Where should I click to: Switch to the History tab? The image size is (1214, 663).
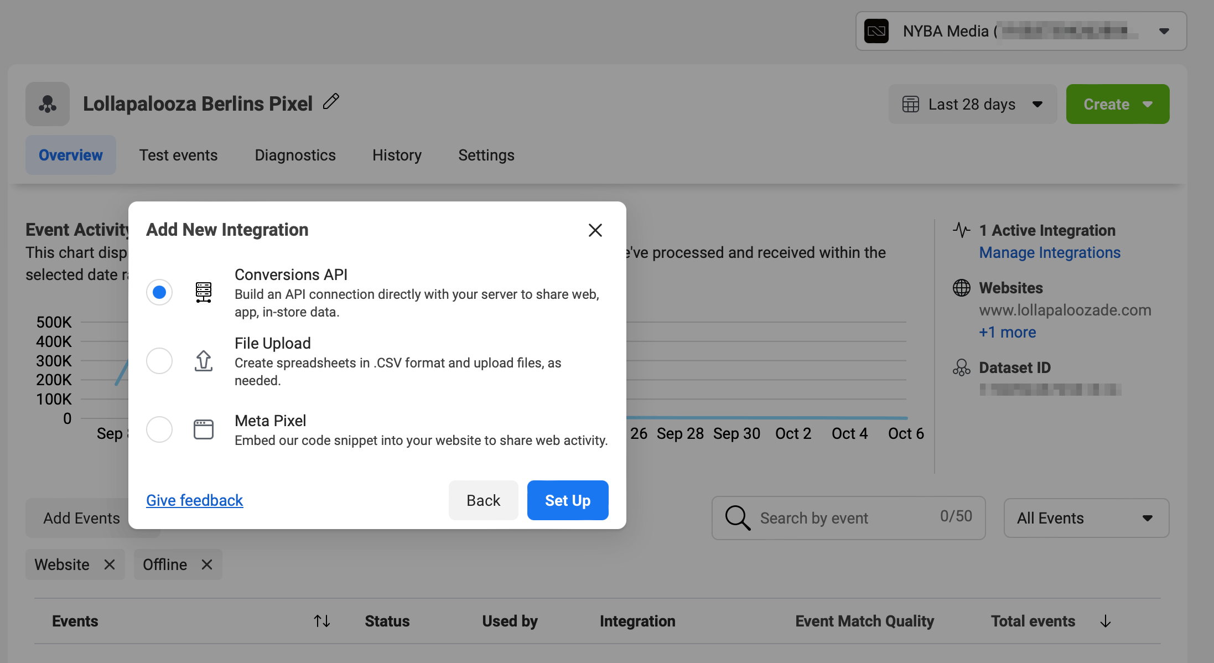pyautogui.click(x=397, y=155)
